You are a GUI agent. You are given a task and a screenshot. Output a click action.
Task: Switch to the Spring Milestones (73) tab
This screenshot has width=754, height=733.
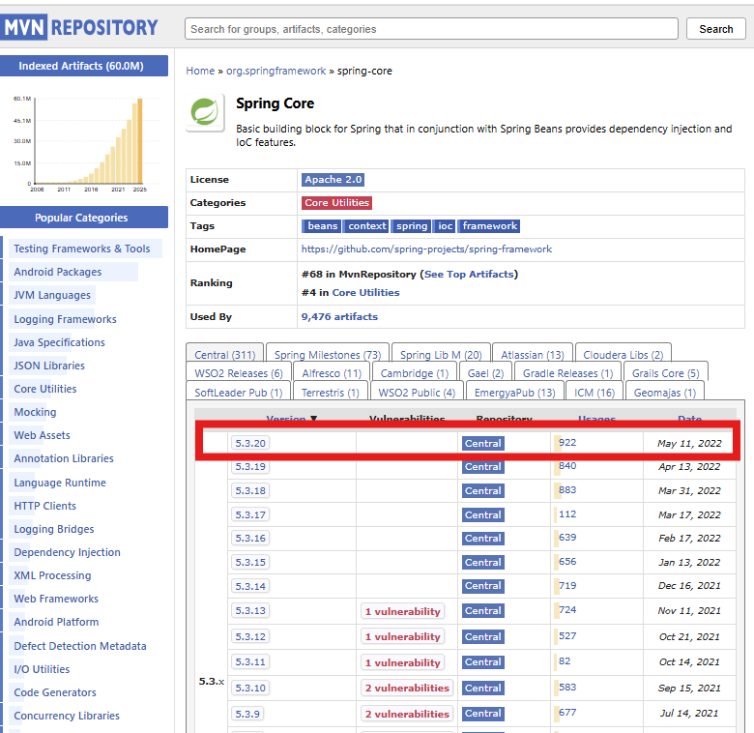[x=328, y=355]
